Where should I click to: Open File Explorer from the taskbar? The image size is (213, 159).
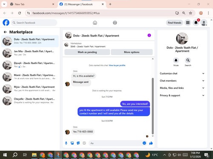[x=34, y=155]
